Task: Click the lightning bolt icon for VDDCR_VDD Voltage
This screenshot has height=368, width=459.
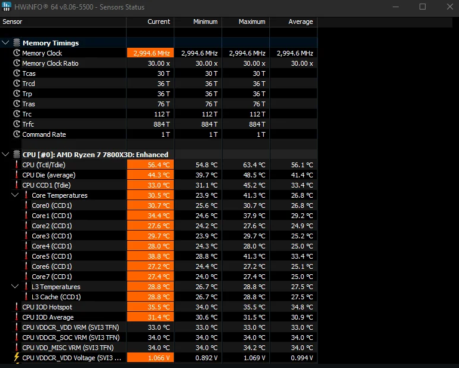Action: point(17,358)
